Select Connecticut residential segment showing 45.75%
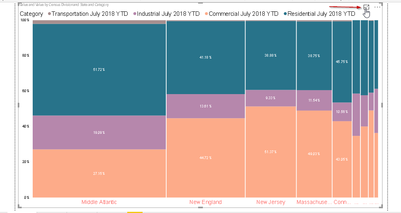This screenshot has width=401, height=213. [x=342, y=61]
